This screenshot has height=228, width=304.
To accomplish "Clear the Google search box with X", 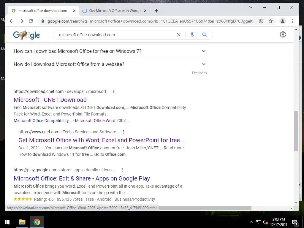I will (178, 35).
